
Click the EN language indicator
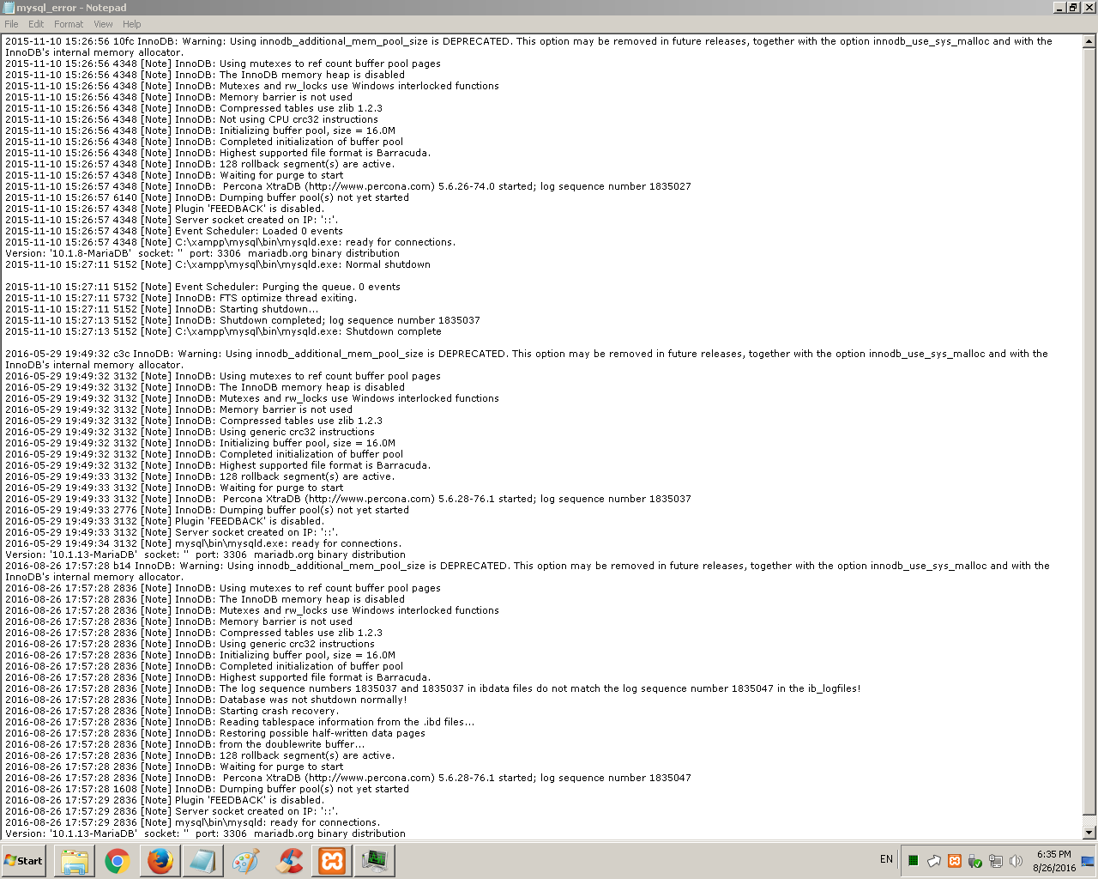[886, 859]
